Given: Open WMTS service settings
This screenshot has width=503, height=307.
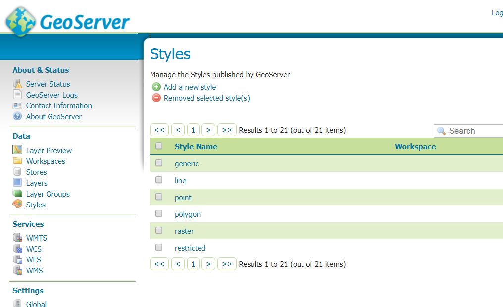Looking at the screenshot, I should click(36, 238).
